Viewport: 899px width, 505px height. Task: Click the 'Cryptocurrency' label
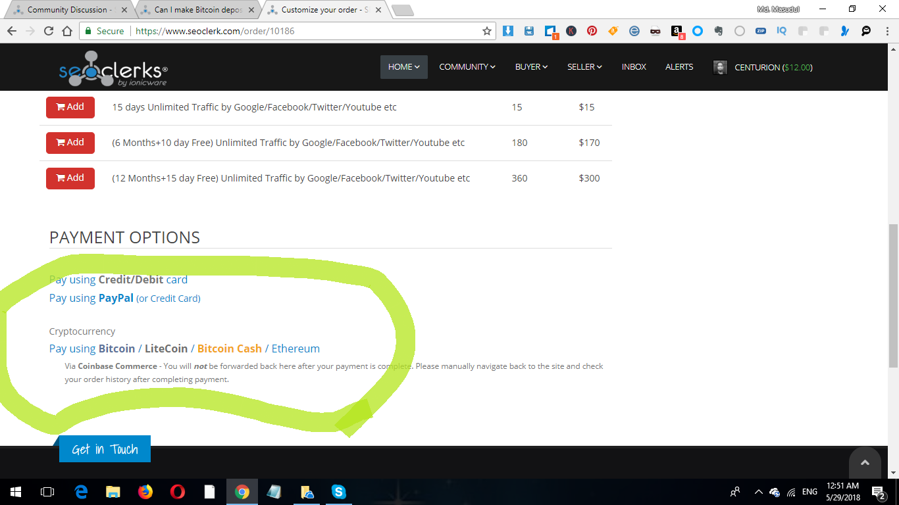[x=82, y=331]
